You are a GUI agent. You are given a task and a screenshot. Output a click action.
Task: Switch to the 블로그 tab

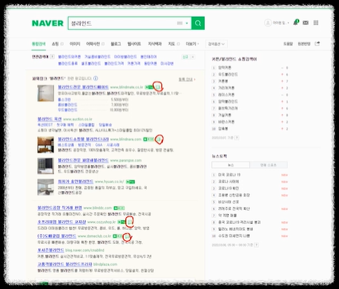(x=116, y=44)
